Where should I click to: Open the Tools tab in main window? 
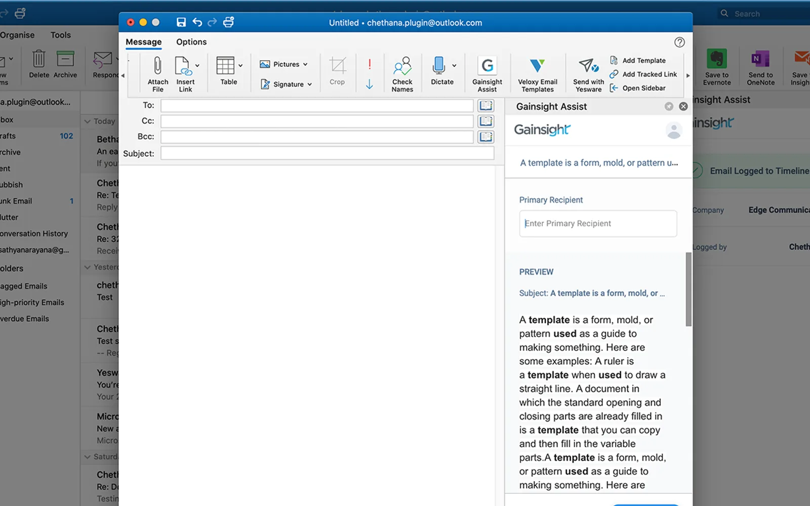click(61, 35)
